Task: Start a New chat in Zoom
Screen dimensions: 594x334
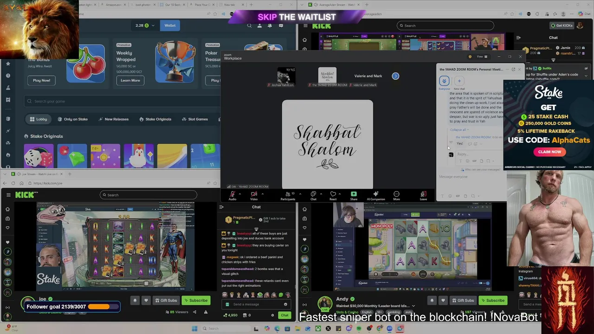Action: click(459, 82)
